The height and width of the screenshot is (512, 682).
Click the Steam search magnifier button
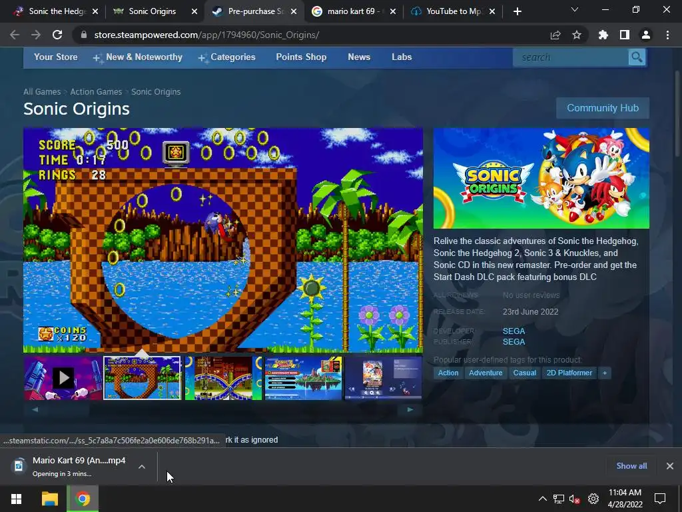637,57
